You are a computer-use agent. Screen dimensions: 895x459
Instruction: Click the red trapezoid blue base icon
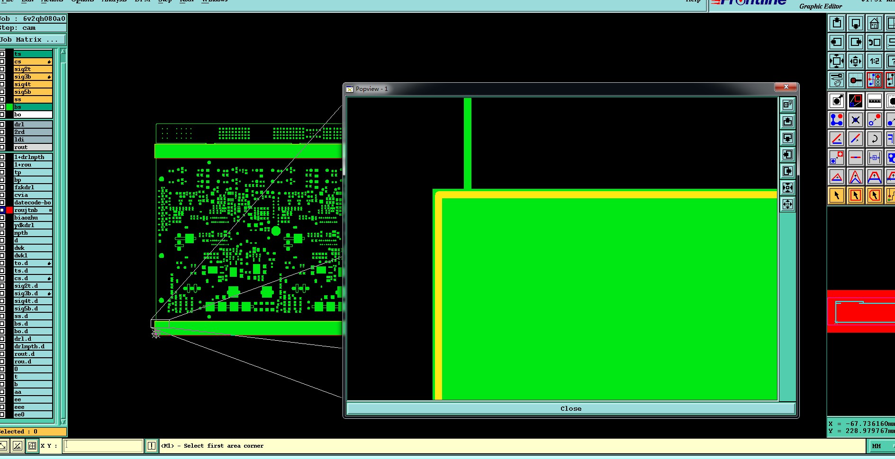[x=875, y=177]
